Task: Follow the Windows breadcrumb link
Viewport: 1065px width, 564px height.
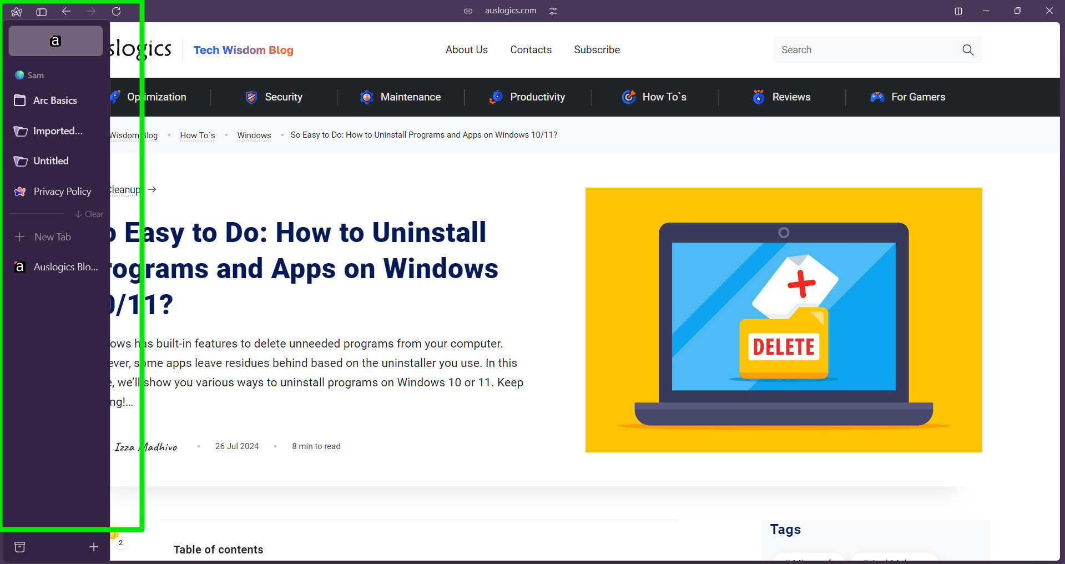Action: [254, 135]
